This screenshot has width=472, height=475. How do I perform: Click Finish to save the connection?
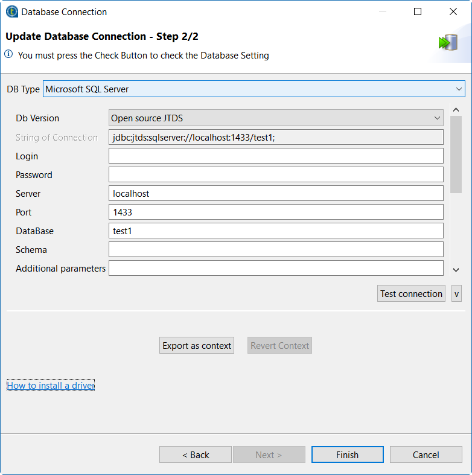pos(347,455)
